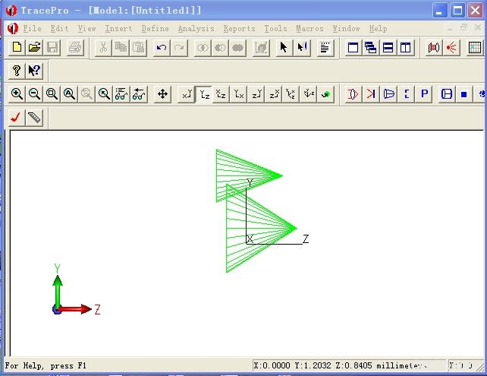Select the measurement ruler tool

34,118
